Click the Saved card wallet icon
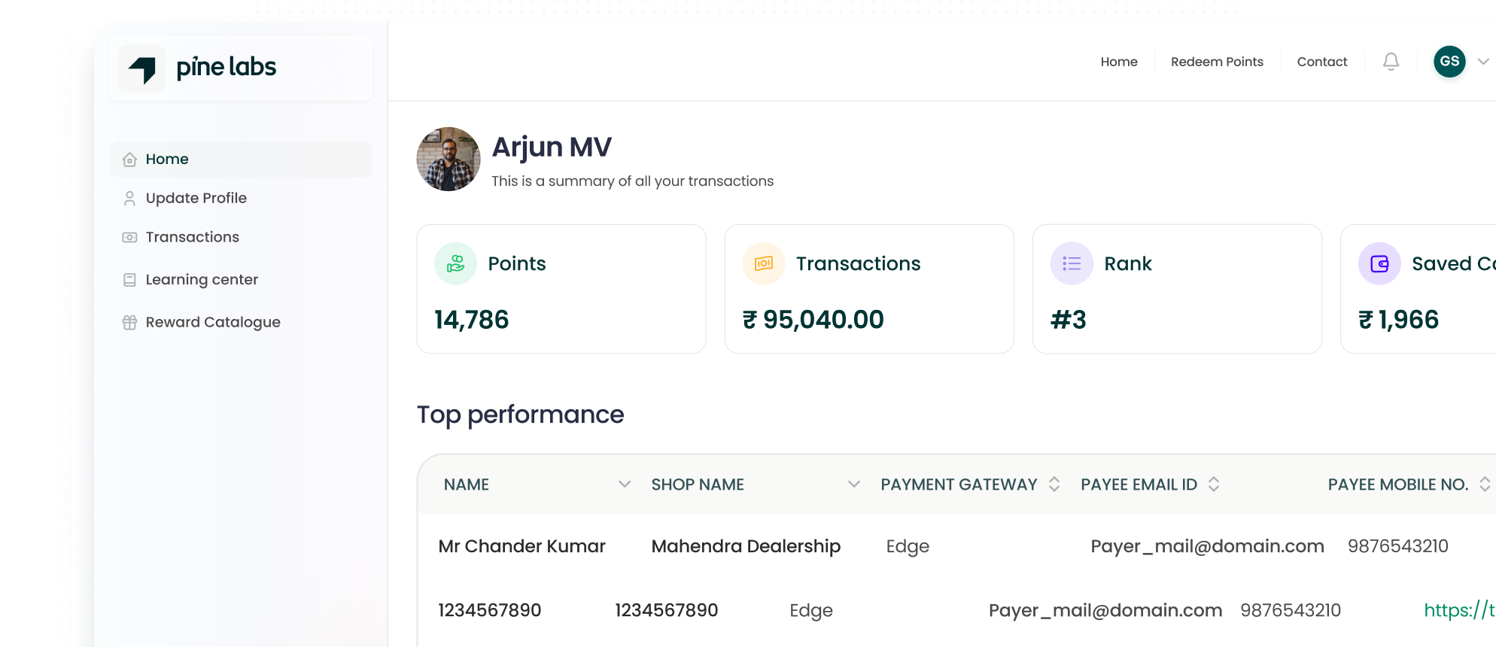This screenshot has height=647, width=1496. pos(1379,263)
